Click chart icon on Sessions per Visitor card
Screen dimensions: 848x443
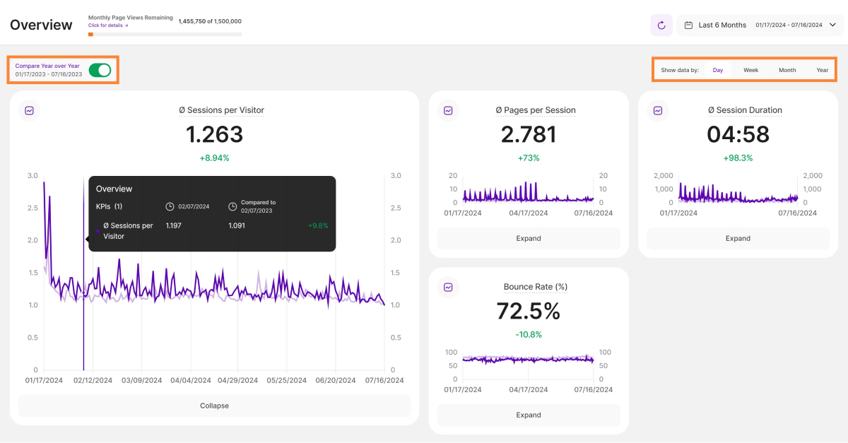(x=29, y=111)
